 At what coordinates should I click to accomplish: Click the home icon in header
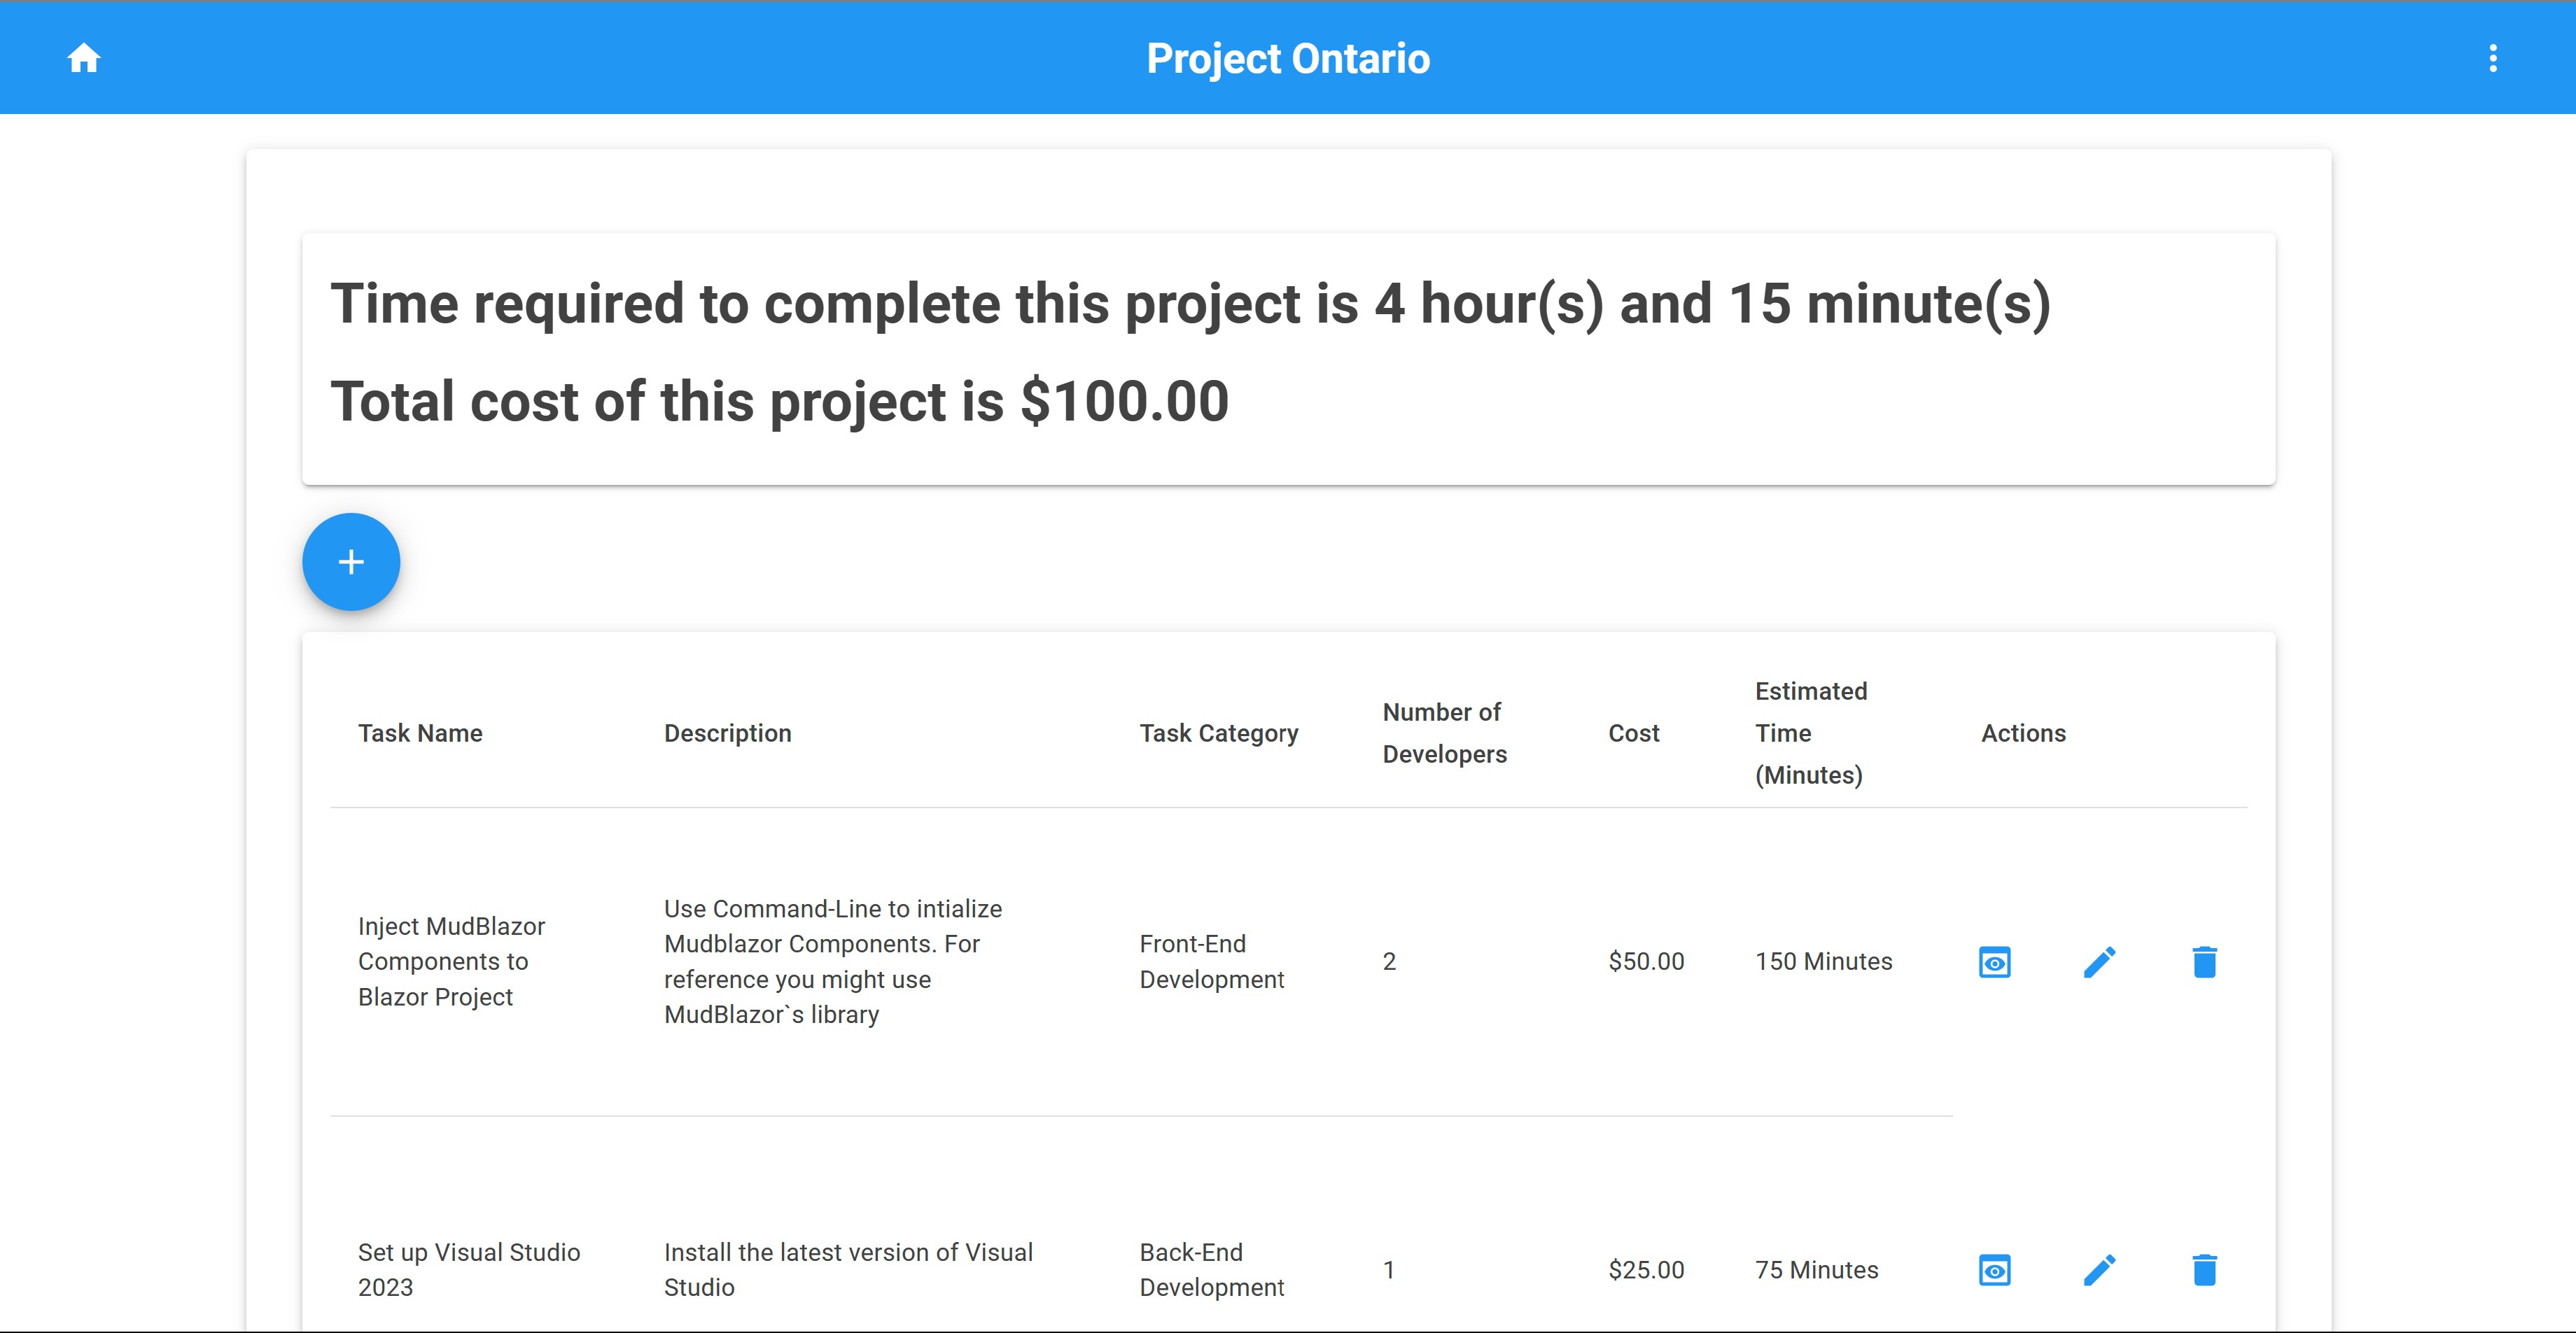[x=84, y=58]
